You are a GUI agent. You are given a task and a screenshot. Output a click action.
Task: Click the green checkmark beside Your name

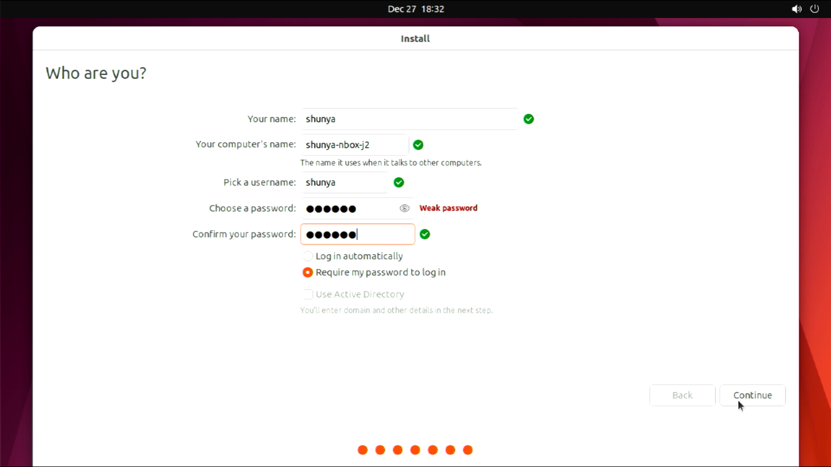coord(529,119)
